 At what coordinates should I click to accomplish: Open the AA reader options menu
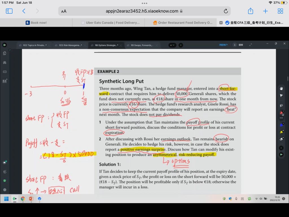64,11
